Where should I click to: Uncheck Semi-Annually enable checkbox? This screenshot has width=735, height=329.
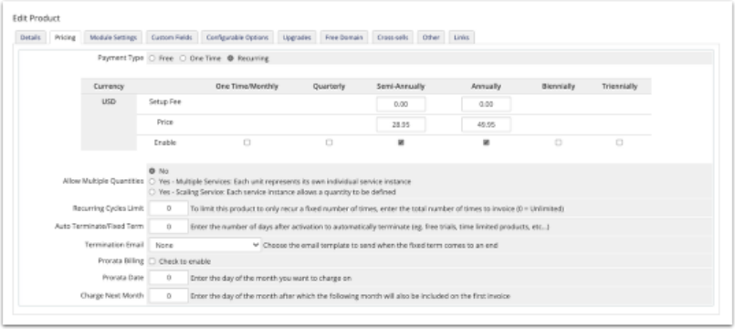(x=401, y=143)
